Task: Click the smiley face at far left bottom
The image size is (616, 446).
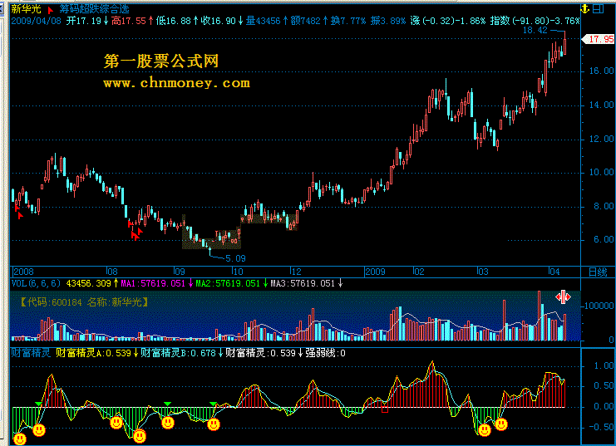Action: [20, 439]
